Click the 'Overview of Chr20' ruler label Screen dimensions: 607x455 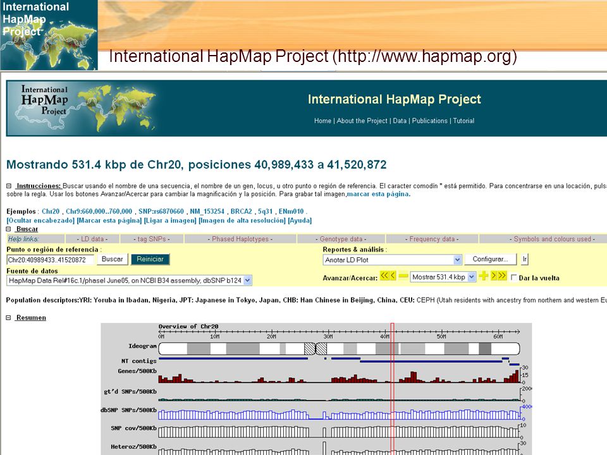coord(188,327)
